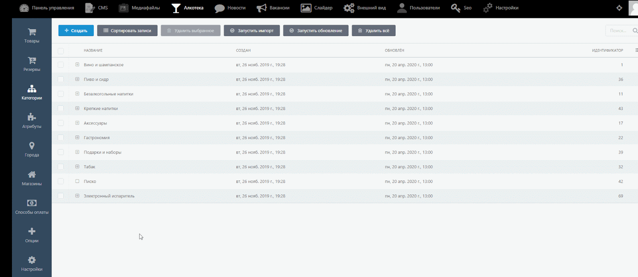Image resolution: width=638 pixels, height=277 pixels.
Task: Select the Категории hierarchy icon
Action: coord(32,89)
